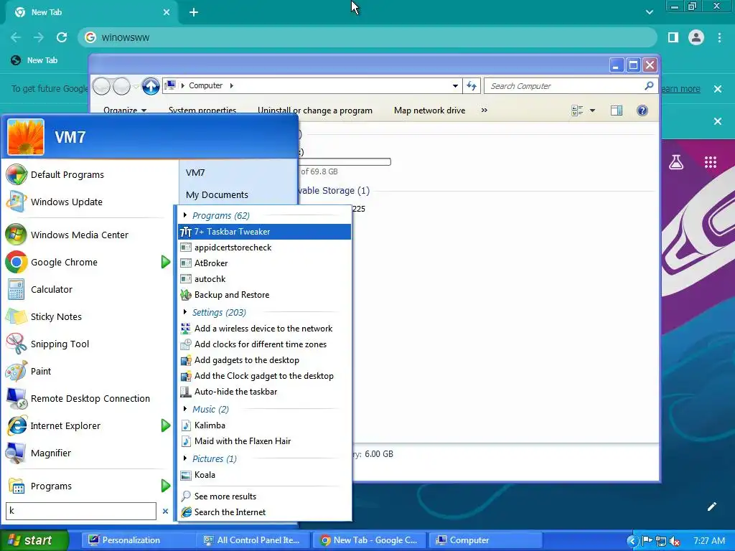
Task: Click the start button
Action: (x=33, y=540)
